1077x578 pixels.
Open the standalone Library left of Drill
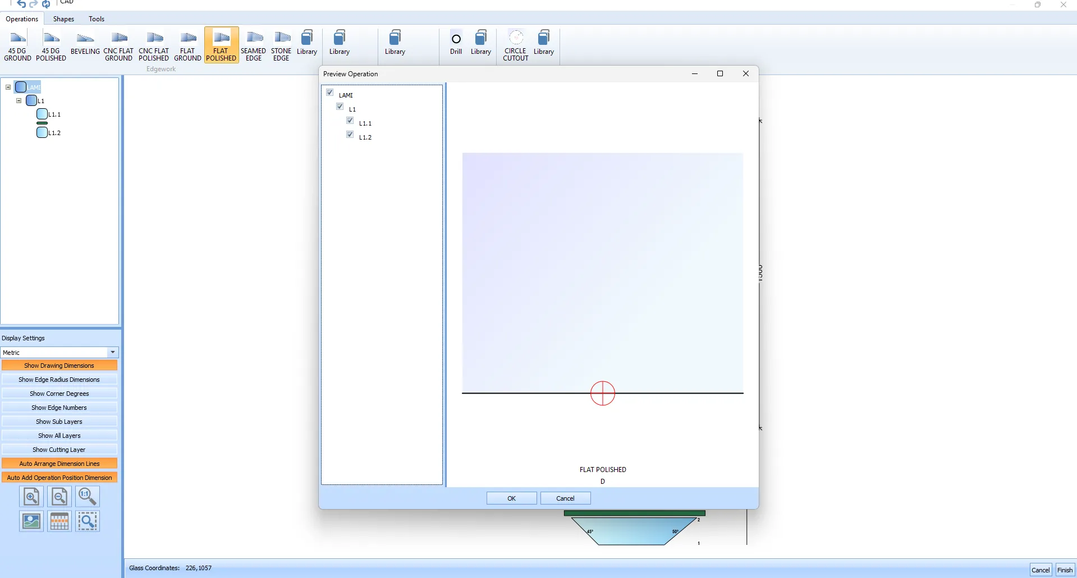[x=395, y=43]
